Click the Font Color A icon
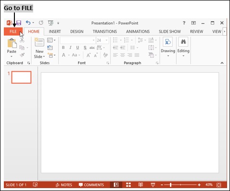The height and width of the screenshot is (191, 230). [x=63, y=55]
